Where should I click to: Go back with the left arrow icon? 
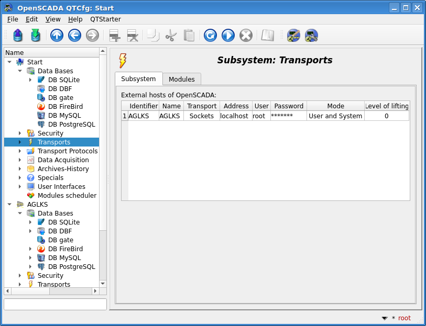click(x=74, y=36)
